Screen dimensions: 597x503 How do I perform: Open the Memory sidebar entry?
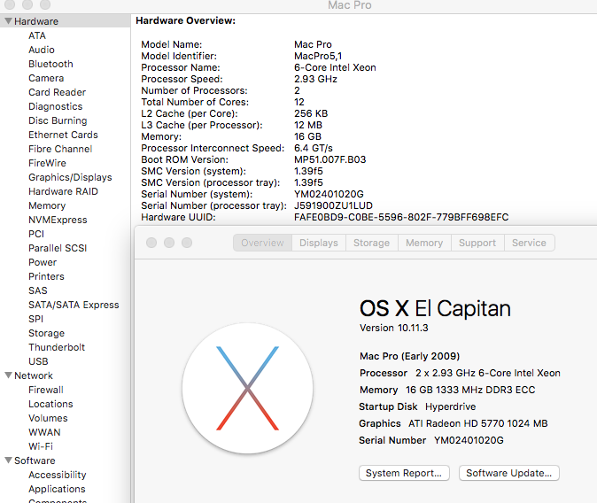pyautogui.click(x=47, y=205)
